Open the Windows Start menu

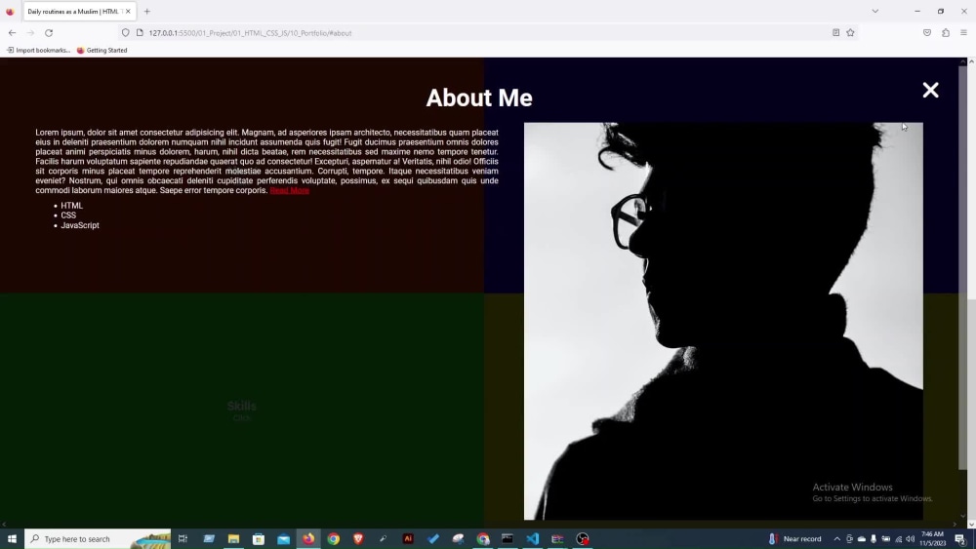pos(12,538)
